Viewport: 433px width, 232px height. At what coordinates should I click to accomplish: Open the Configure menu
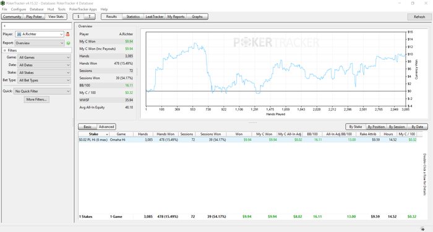coord(18,9)
